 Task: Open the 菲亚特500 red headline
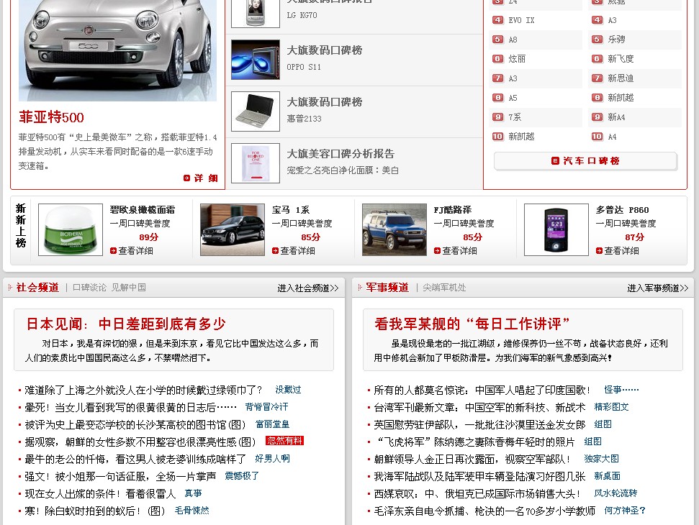click(x=51, y=117)
